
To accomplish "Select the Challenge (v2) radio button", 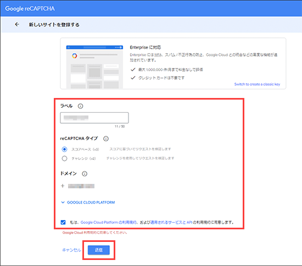I will tap(65, 158).
